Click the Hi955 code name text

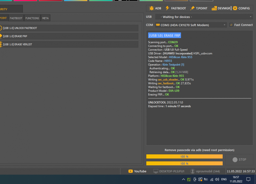(168, 61)
